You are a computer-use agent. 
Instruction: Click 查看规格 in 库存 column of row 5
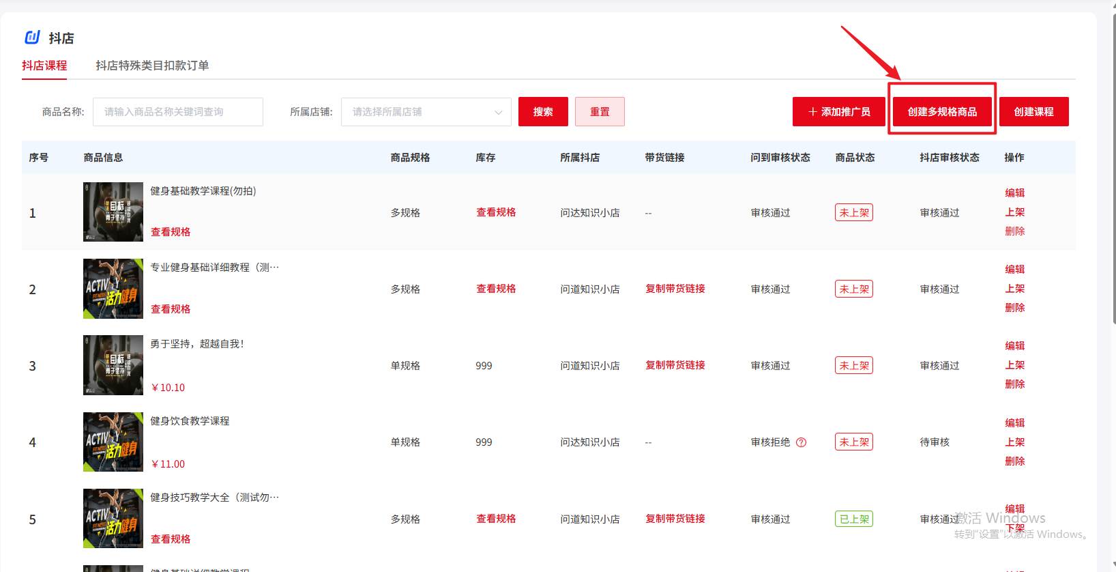click(x=496, y=519)
